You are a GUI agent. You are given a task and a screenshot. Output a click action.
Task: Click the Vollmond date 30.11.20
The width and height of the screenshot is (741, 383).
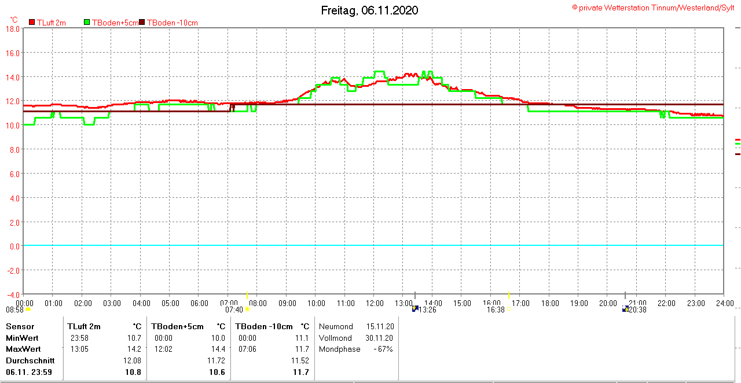pos(380,338)
